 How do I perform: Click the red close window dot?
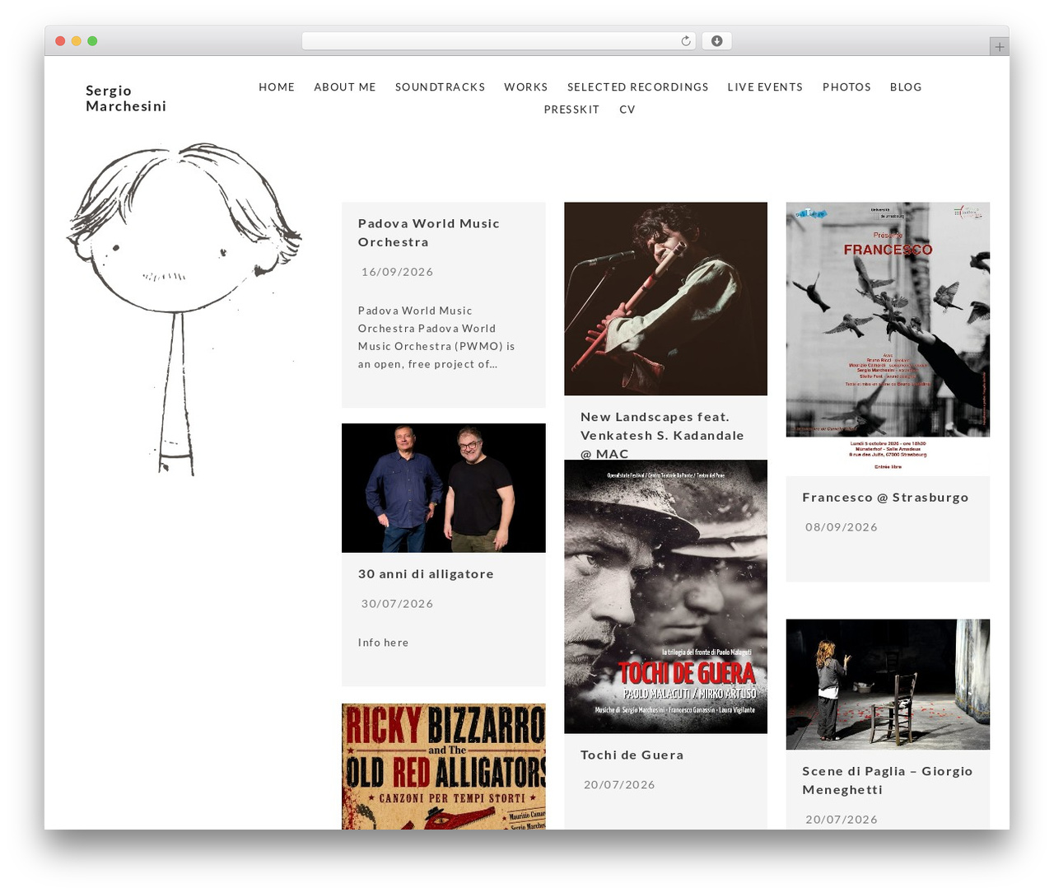[60, 41]
